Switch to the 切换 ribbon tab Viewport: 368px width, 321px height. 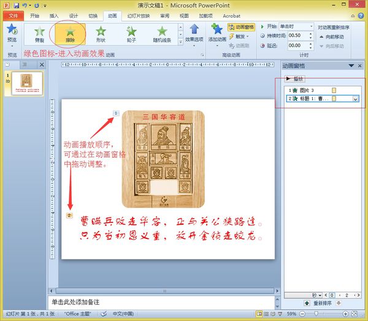click(x=93, y=16)
